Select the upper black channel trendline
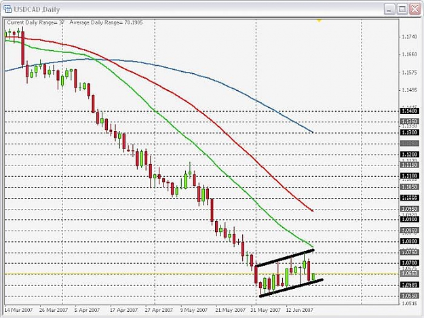This screenshot has height=318, width=424. click(284, 258)
